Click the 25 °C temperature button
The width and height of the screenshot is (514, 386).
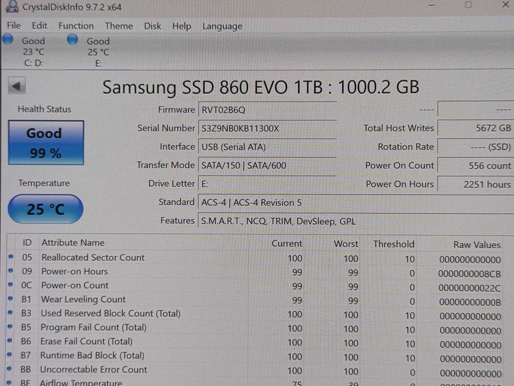(46, 209)
